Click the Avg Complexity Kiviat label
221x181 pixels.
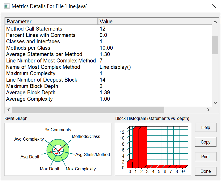(29, 139)
